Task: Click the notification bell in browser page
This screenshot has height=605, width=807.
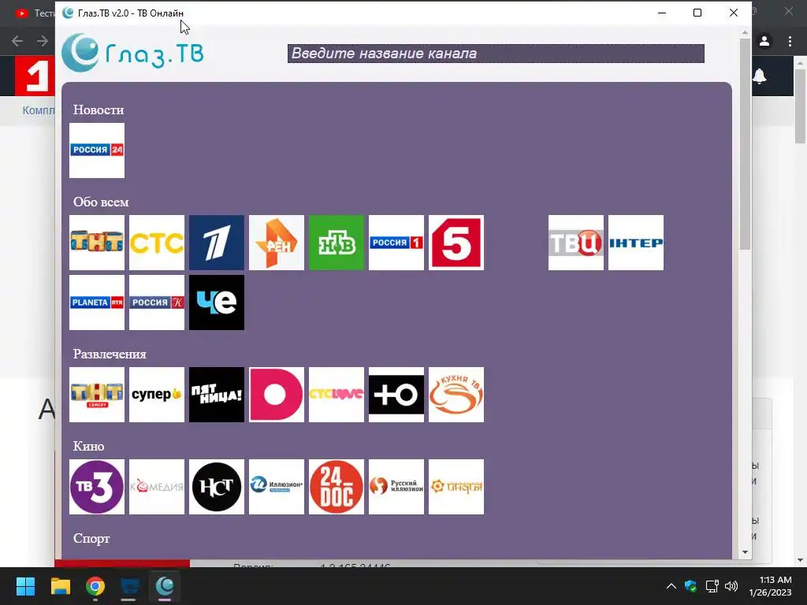Action: 760,76
